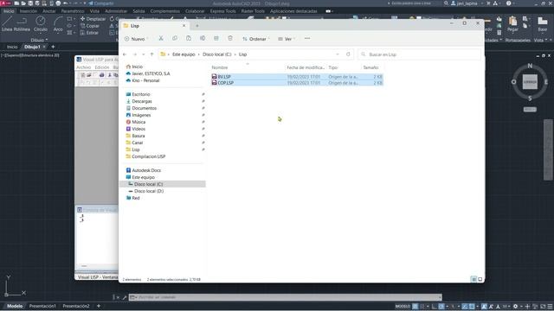Open address bar history dropdown chevron
Screen dimensions: 554x311
[x=338, y=54]
